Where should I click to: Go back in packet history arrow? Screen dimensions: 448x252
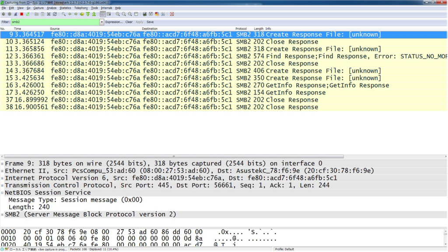70,14
